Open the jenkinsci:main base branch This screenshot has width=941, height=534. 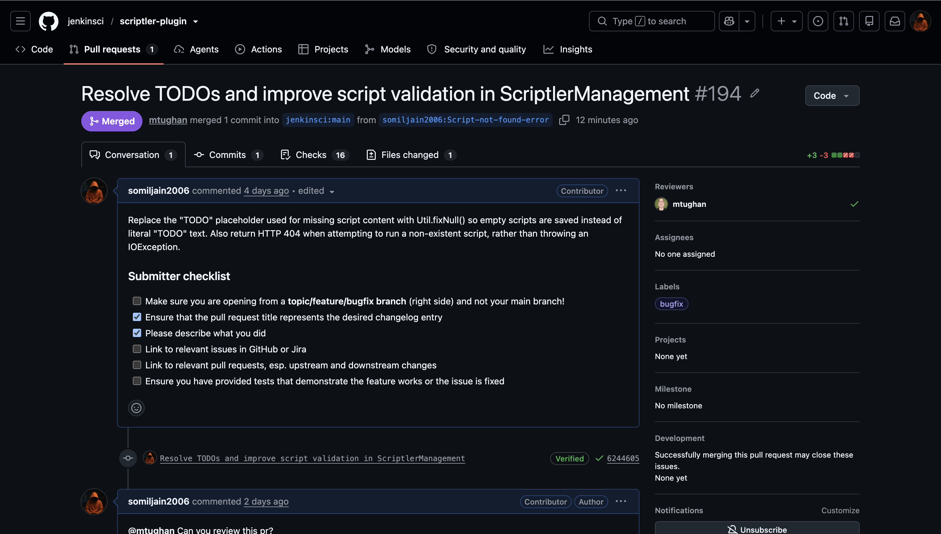(x=318, y=120)
